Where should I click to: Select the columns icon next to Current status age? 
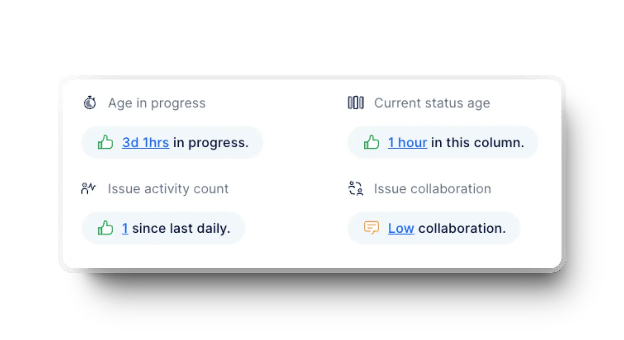(x=356, y=103)
